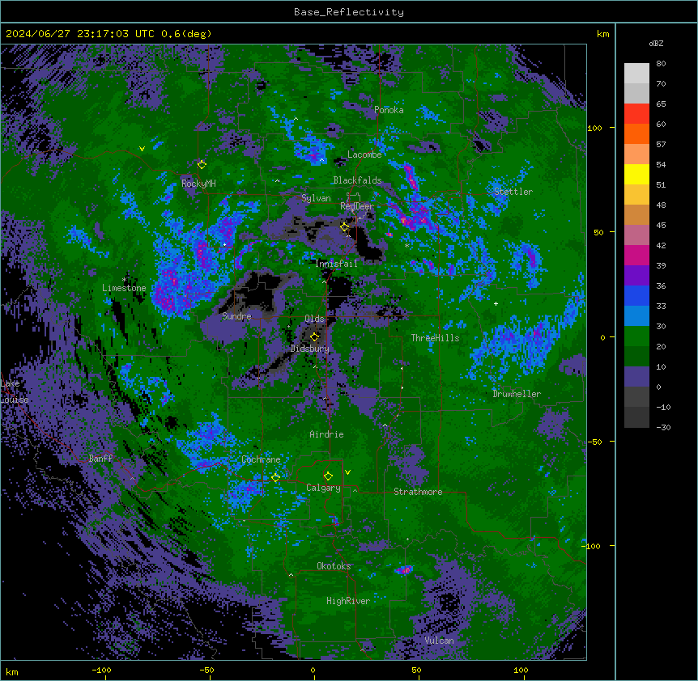Viewport: 698px width, 681px height.
Task: Select the Banff label
Action: tap(100, 459)
